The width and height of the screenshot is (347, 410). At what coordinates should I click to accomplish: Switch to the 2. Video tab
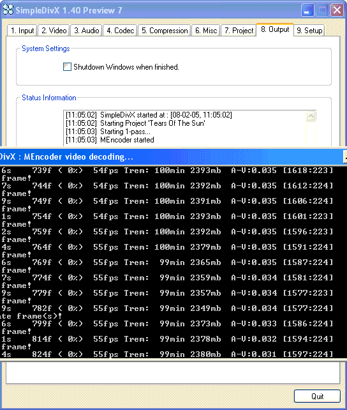[54, 31]
